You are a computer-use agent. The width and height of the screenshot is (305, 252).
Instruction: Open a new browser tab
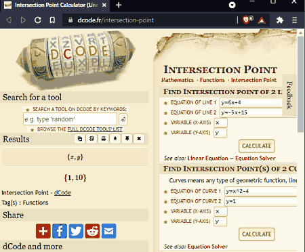[119, 5]
